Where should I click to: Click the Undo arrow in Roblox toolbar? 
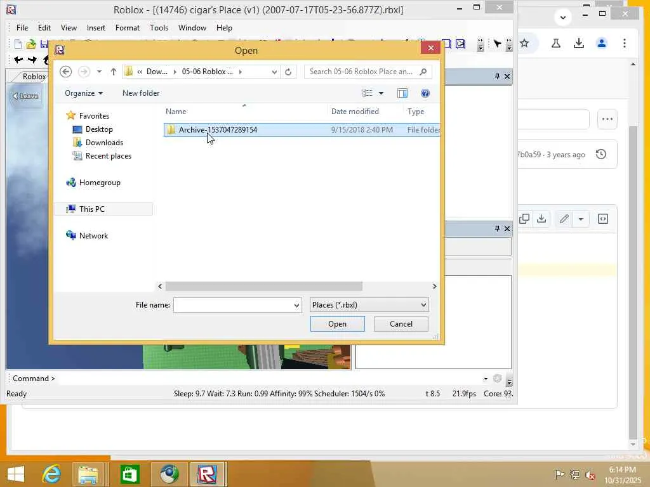click(18, 60)
